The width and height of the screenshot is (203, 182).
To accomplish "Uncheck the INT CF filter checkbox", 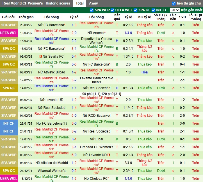I will point(153,10).
